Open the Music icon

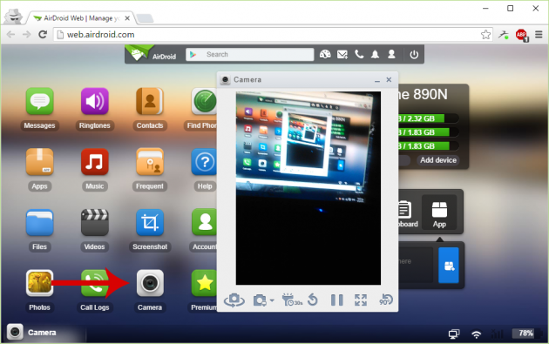point(94,162)
